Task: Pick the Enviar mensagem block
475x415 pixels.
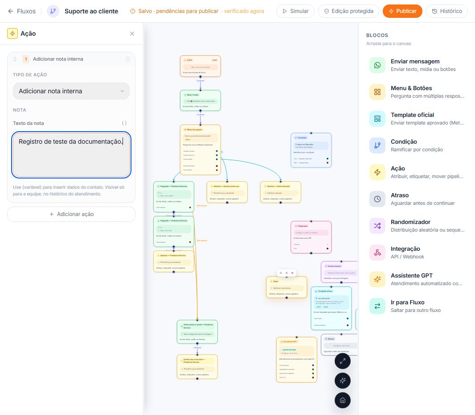Action: (x=417, y=65)
